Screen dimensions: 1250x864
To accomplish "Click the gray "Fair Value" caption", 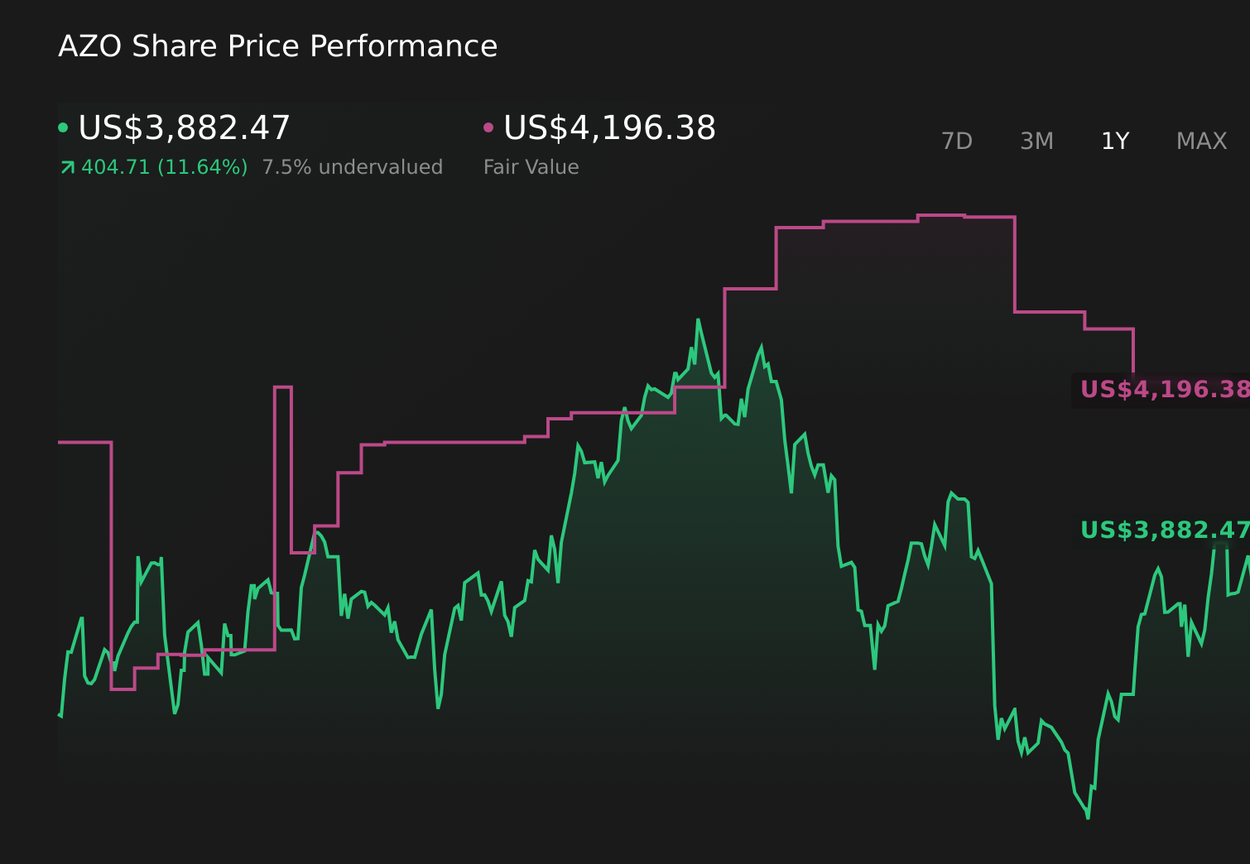I will [531, 167].
